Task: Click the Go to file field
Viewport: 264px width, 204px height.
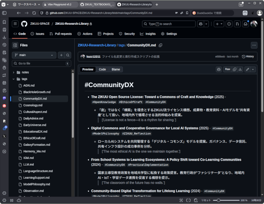Action: [x=39, y=64]
